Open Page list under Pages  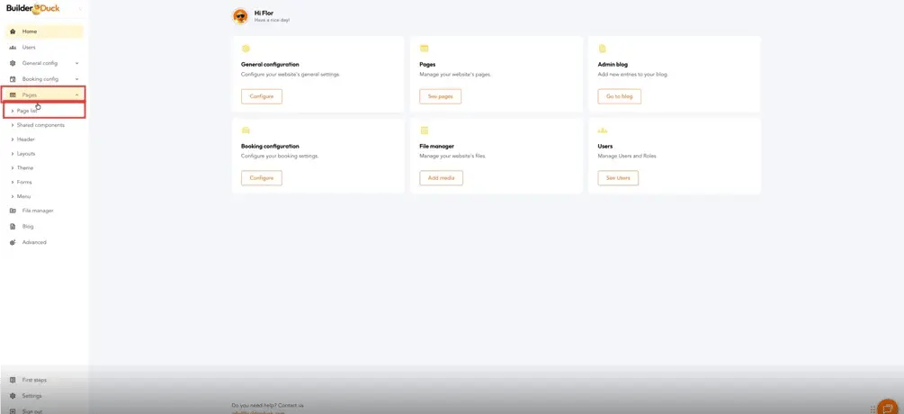click(x=27, y=111)
